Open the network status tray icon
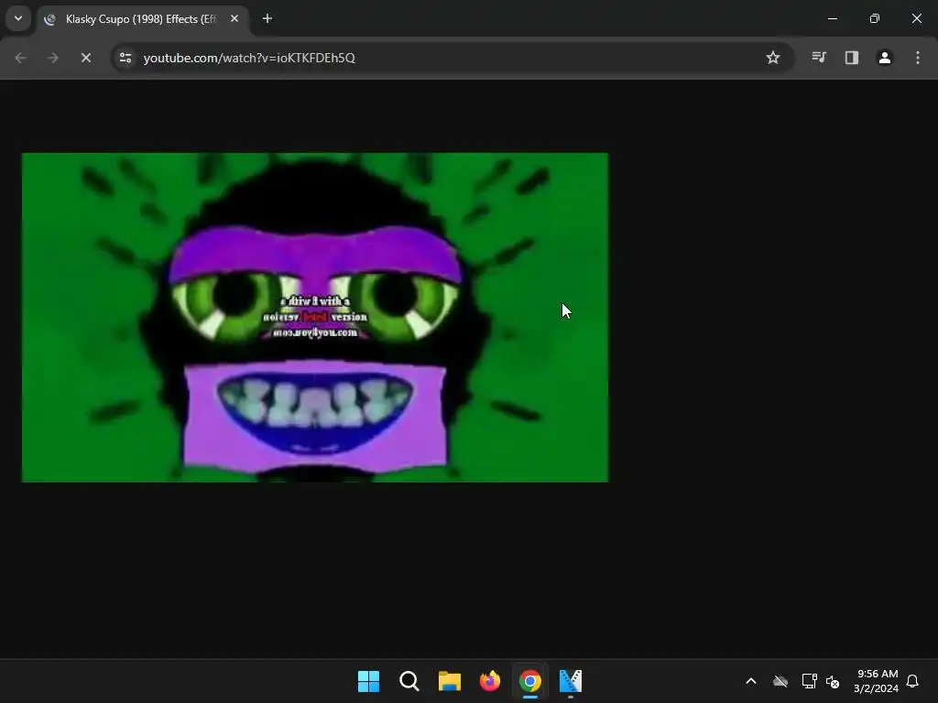938x703 pixels. (x=810, y=681)
